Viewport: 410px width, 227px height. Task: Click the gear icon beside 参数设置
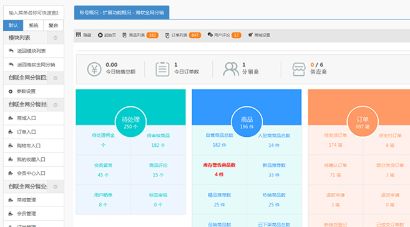11,91
